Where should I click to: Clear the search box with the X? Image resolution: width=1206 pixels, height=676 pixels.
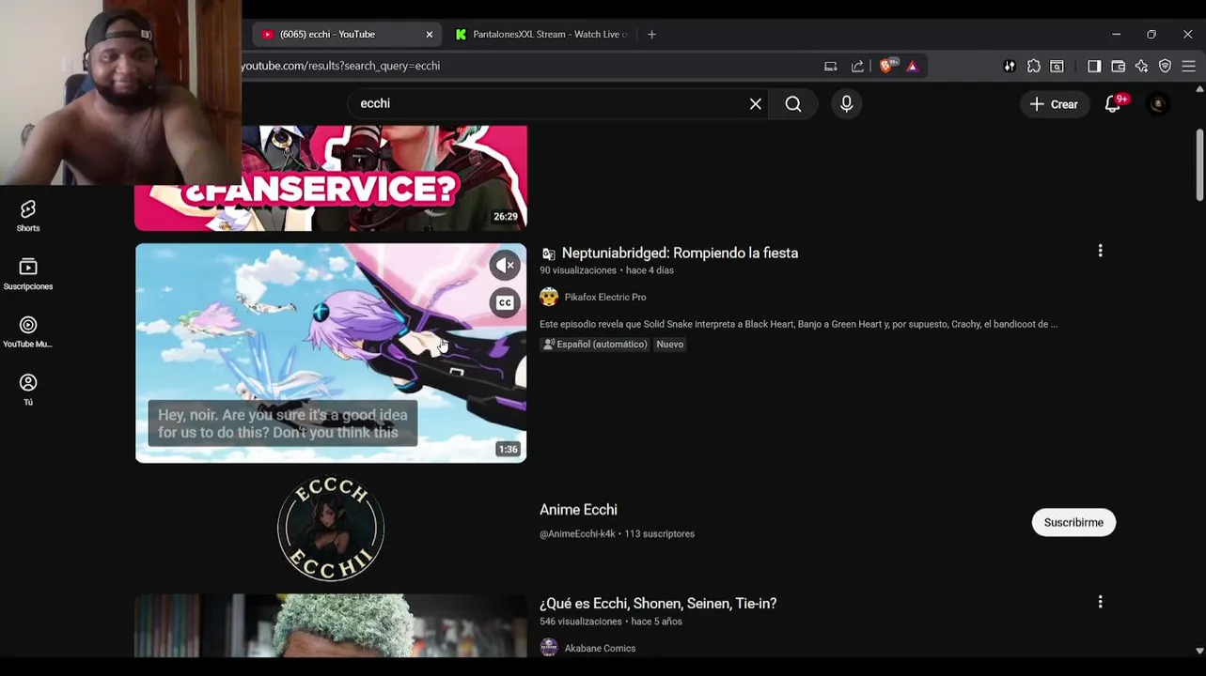(x=755, y=104)
